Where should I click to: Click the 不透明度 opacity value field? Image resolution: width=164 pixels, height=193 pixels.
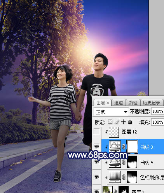[x=157, y=111]
